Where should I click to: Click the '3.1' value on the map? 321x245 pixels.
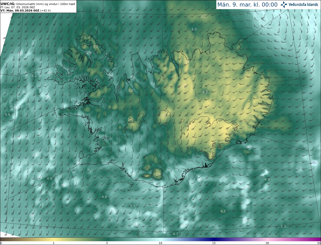(x=203, y=17)
